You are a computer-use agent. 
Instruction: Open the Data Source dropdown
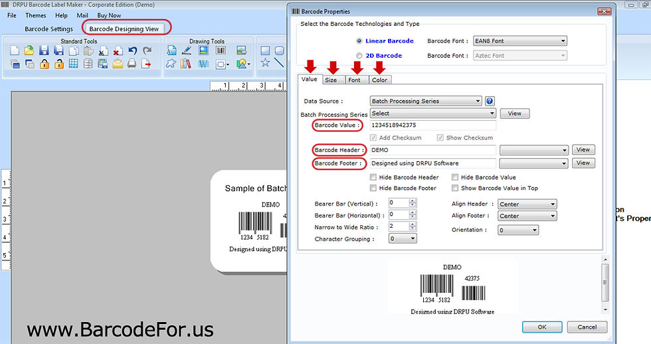click(426, 101)
